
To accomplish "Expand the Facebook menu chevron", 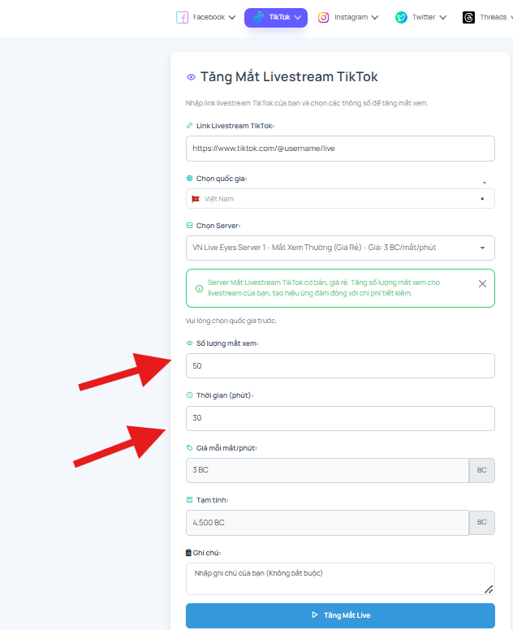I will pyautogui.click(x=232, y=17).
